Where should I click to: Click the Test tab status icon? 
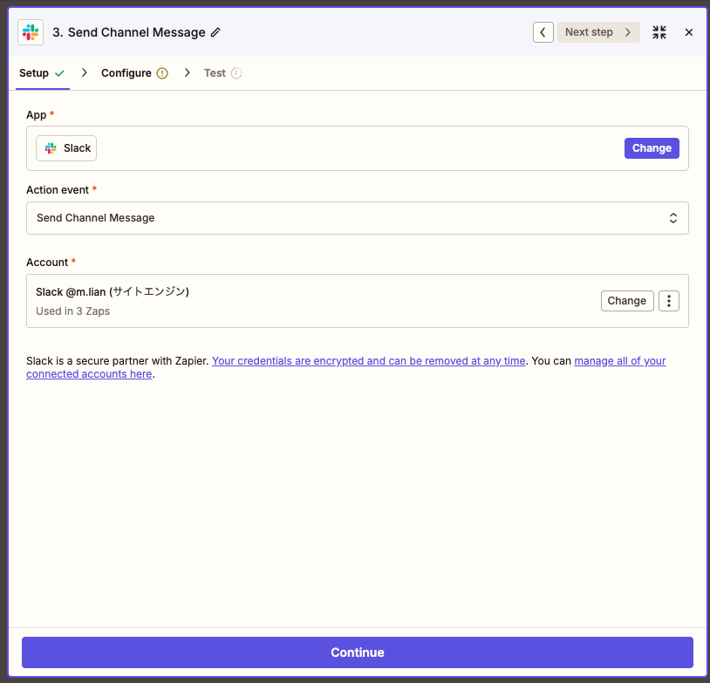point(236,73)
